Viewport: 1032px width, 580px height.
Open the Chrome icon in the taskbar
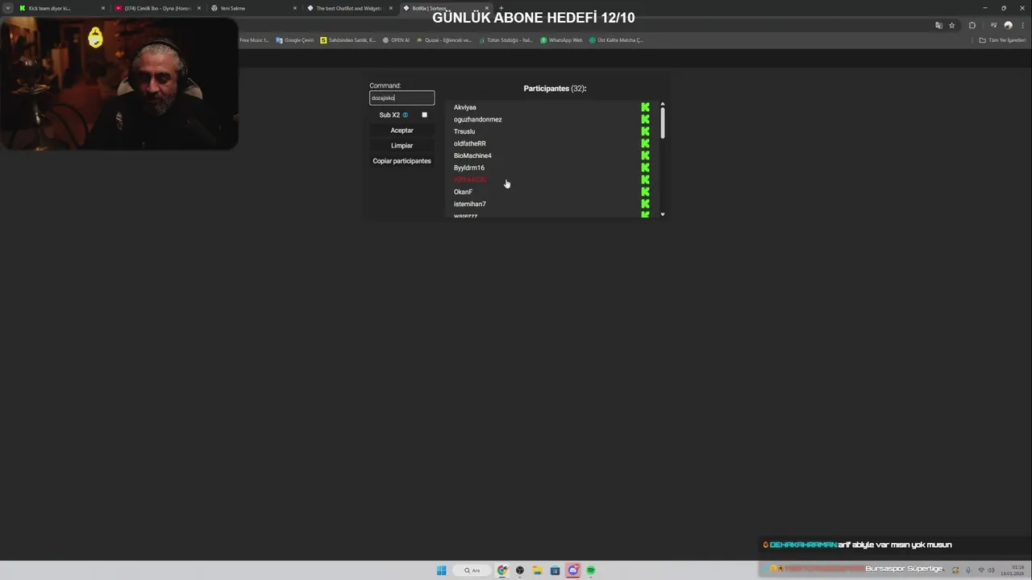coord(502,570)
